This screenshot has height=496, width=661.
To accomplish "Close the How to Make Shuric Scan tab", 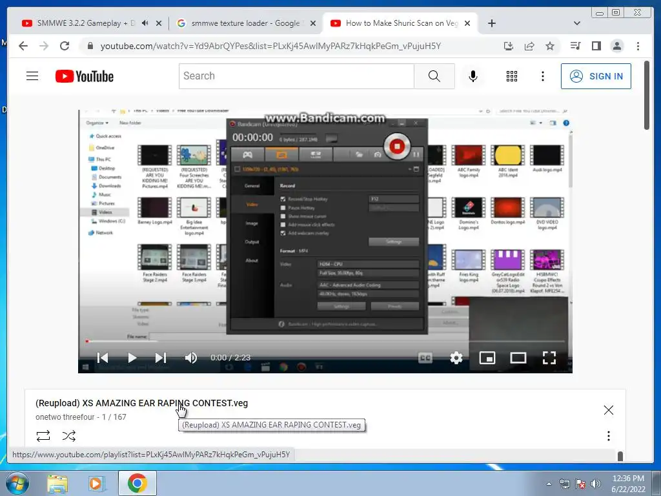I will [x=467, y=23].
